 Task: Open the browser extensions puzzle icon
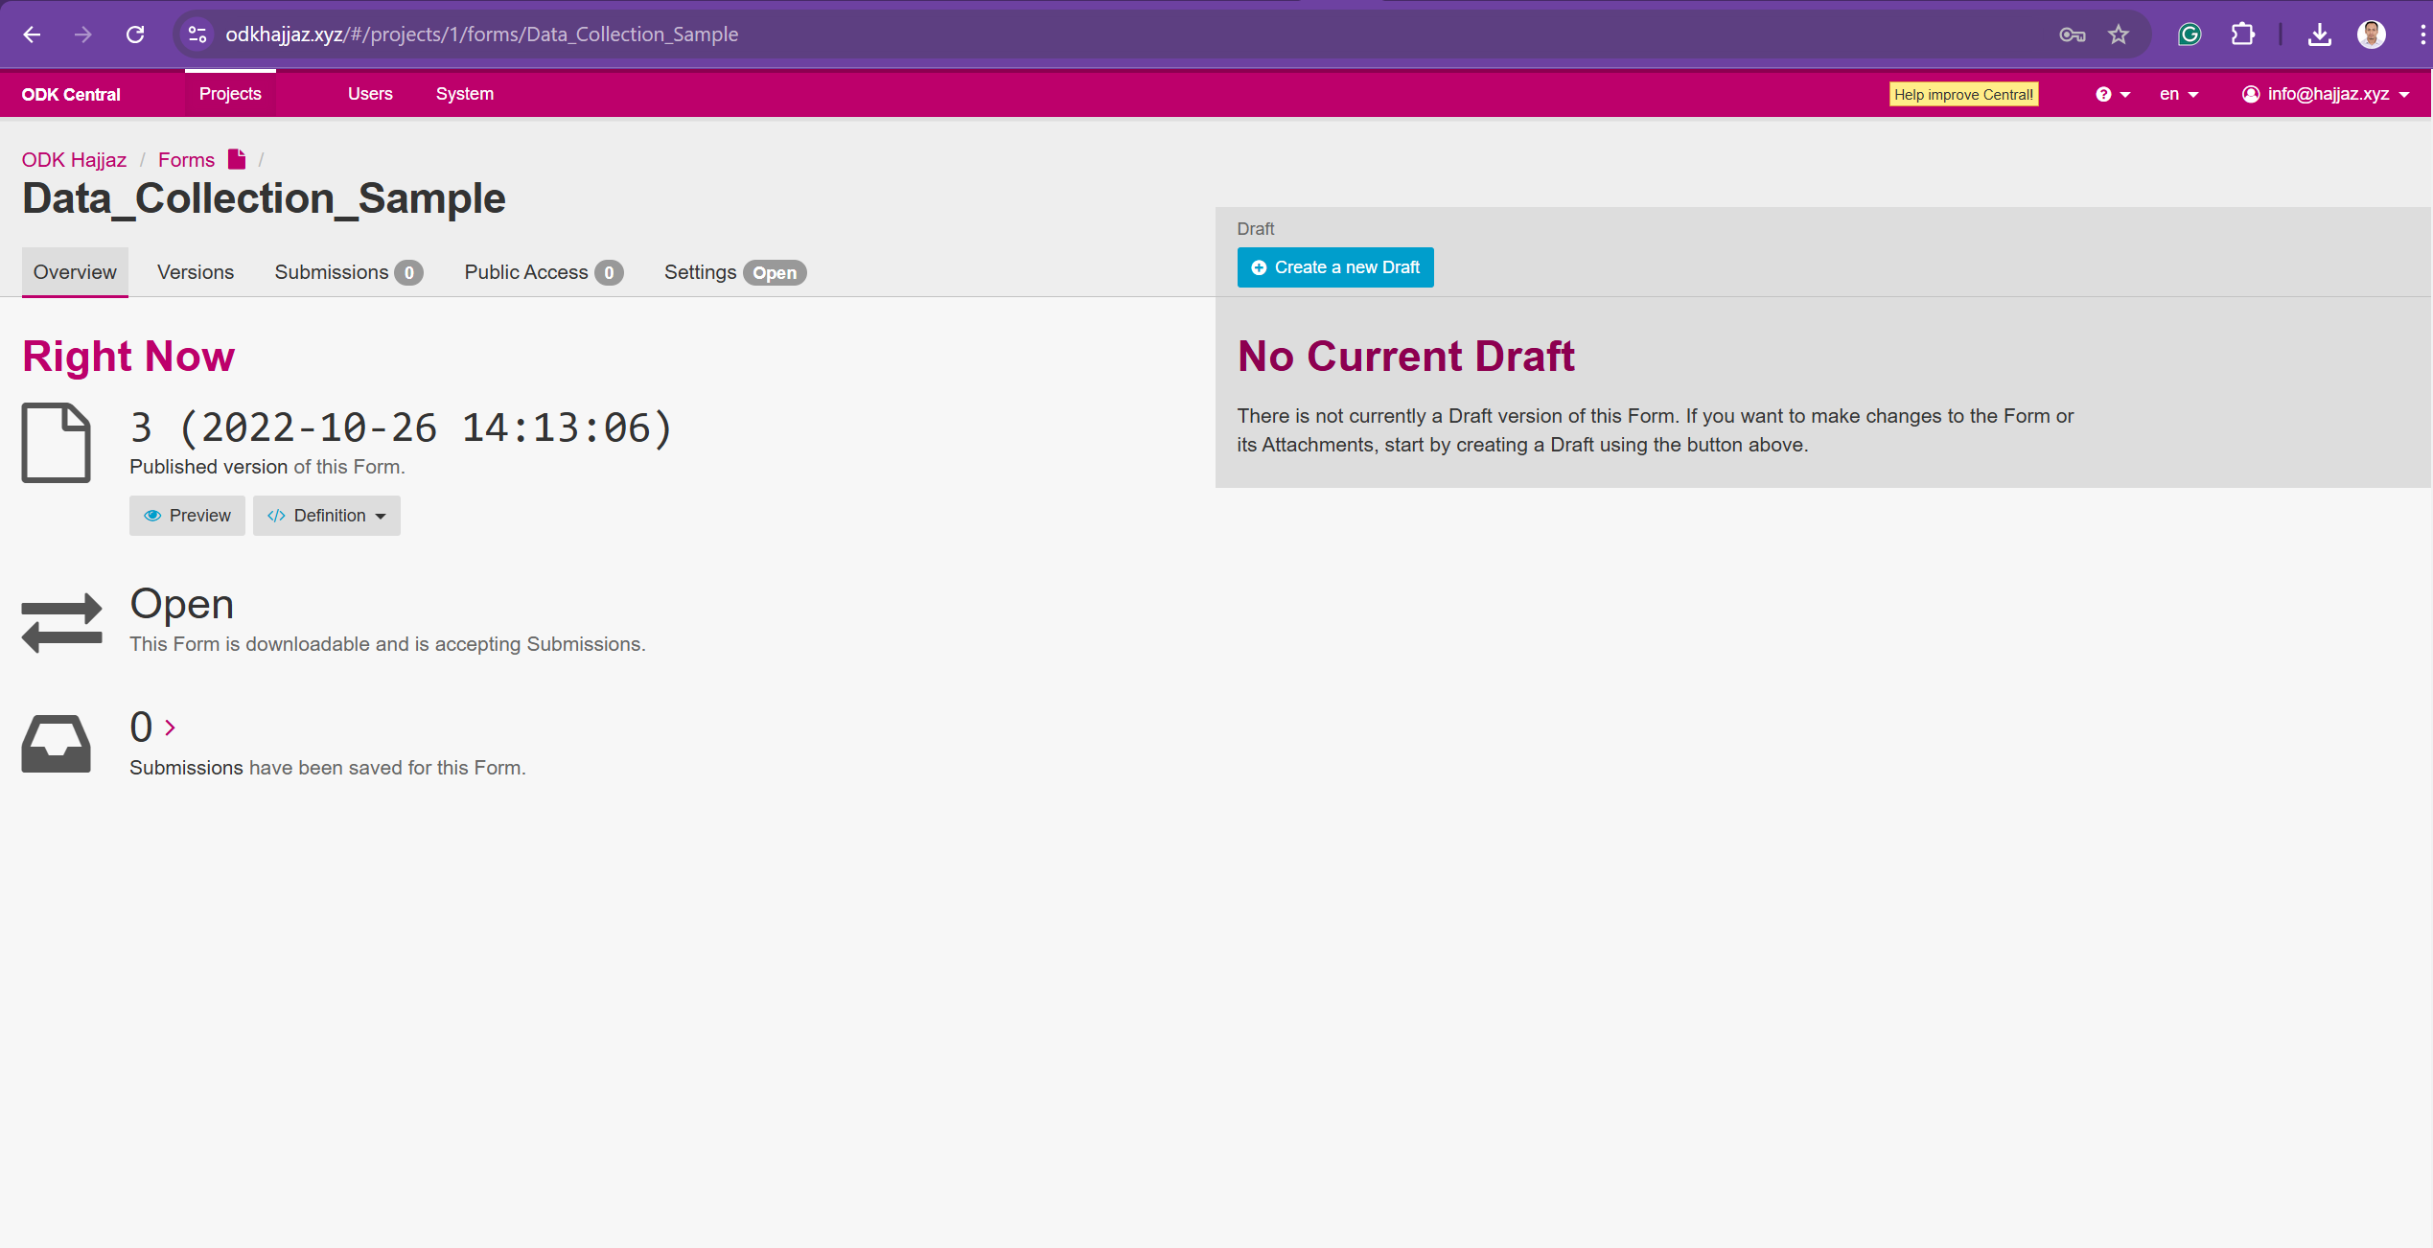click(2242, 35)
